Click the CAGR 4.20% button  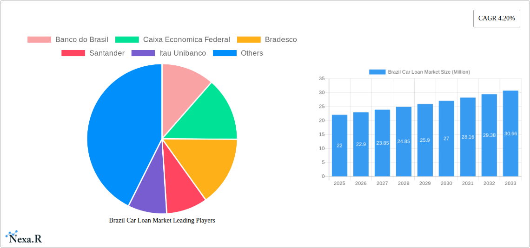pyautogui.click(x=497, y=19)
